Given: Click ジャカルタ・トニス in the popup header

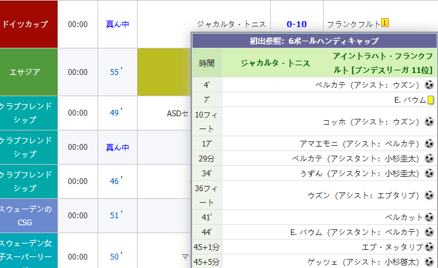Looking at the screenshot, I should pyautogui.click(x=275, y=63).
